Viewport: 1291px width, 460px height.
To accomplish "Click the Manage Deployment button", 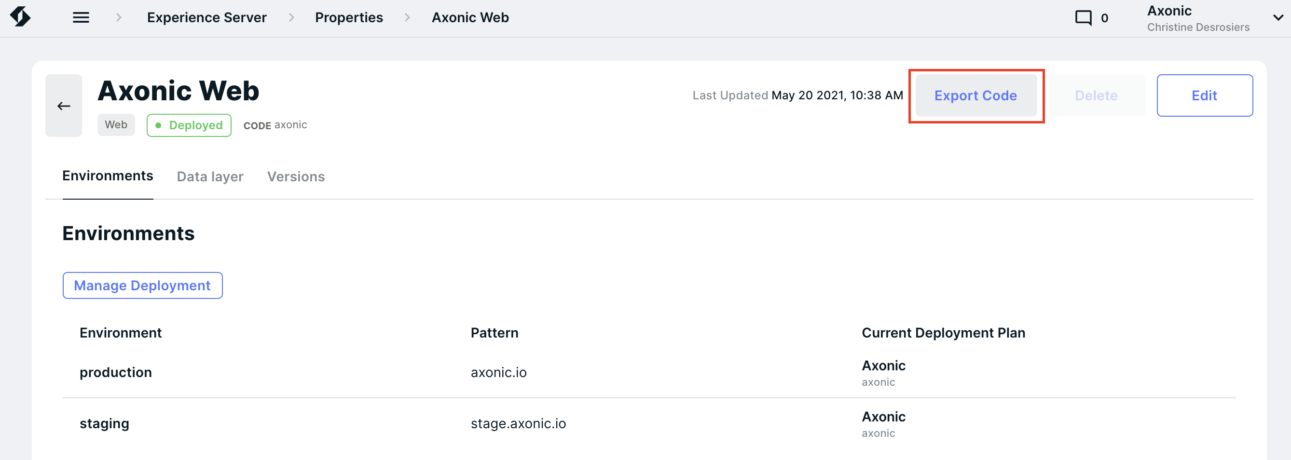I will (142, 285).
